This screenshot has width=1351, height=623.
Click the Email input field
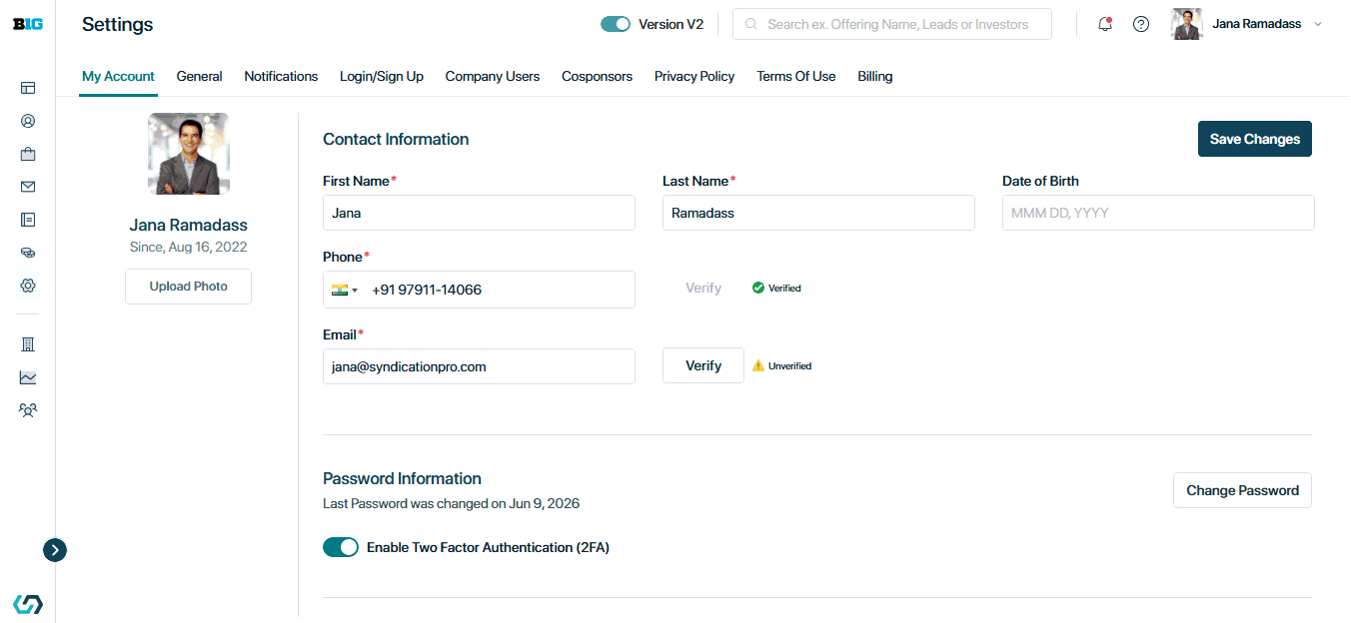coord(479,366)
